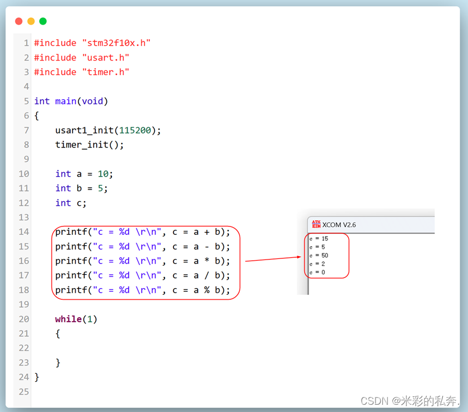Select the include stm32f10x.h line
The height and width of the screenshot is (412, 468).
click(92, 43)
